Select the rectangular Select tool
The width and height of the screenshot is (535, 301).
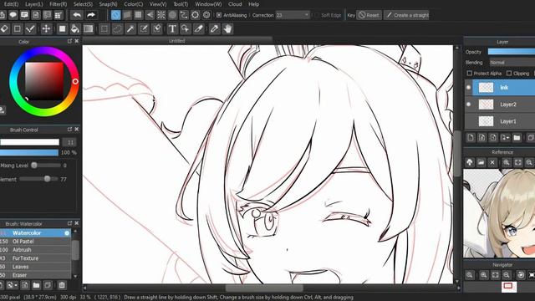click(104, 29)
